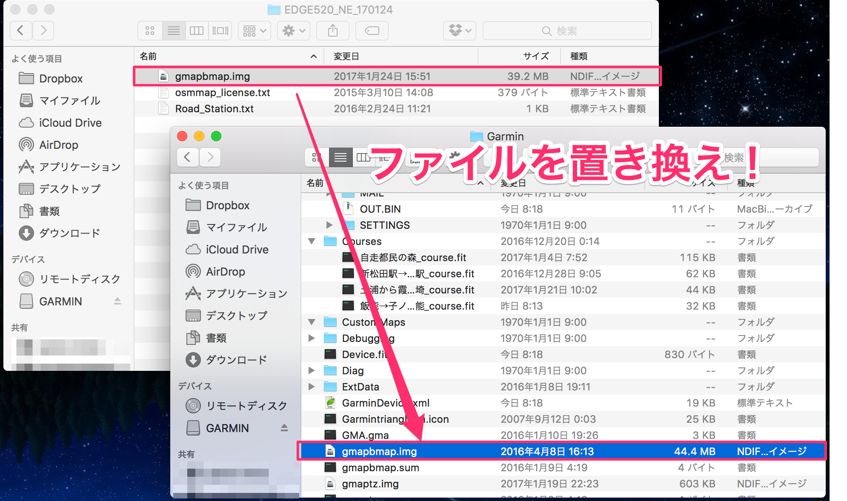
Task: Click the Edit Tags toolbar icon
Action: (372, 31)
